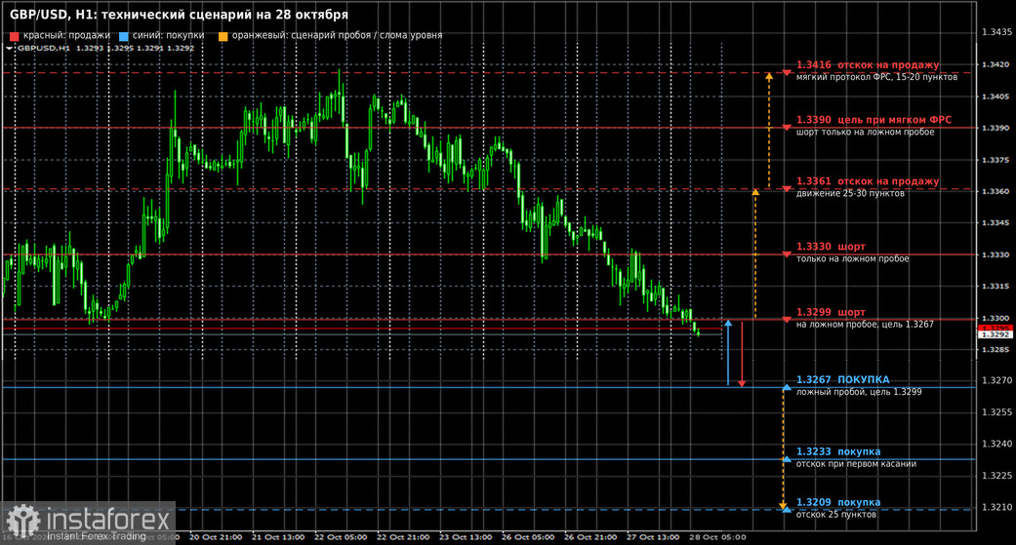This screenshot has width=1016, height=545.
Task: Click the price axis value 1.3315
Action: tap(996, 286)
